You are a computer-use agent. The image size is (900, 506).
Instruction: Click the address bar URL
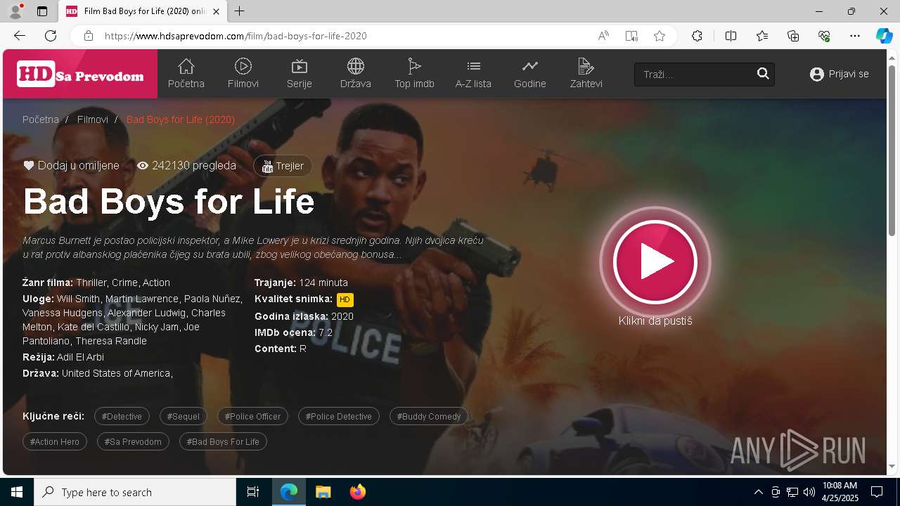click(236, 36)
